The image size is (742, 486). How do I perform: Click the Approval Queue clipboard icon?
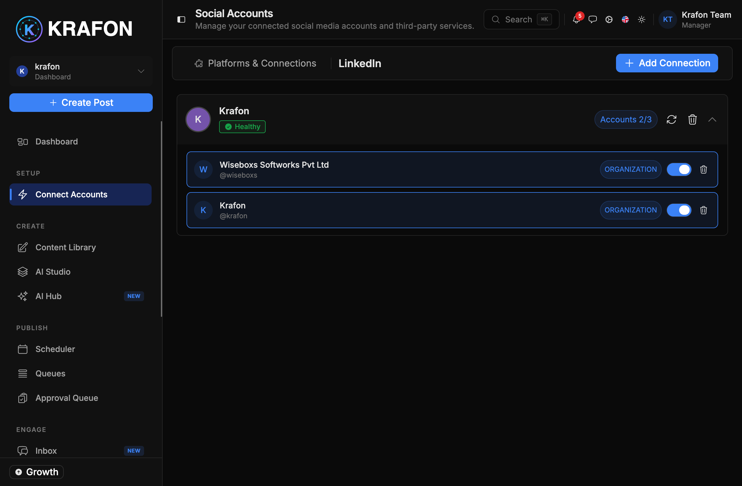(22, 398)
